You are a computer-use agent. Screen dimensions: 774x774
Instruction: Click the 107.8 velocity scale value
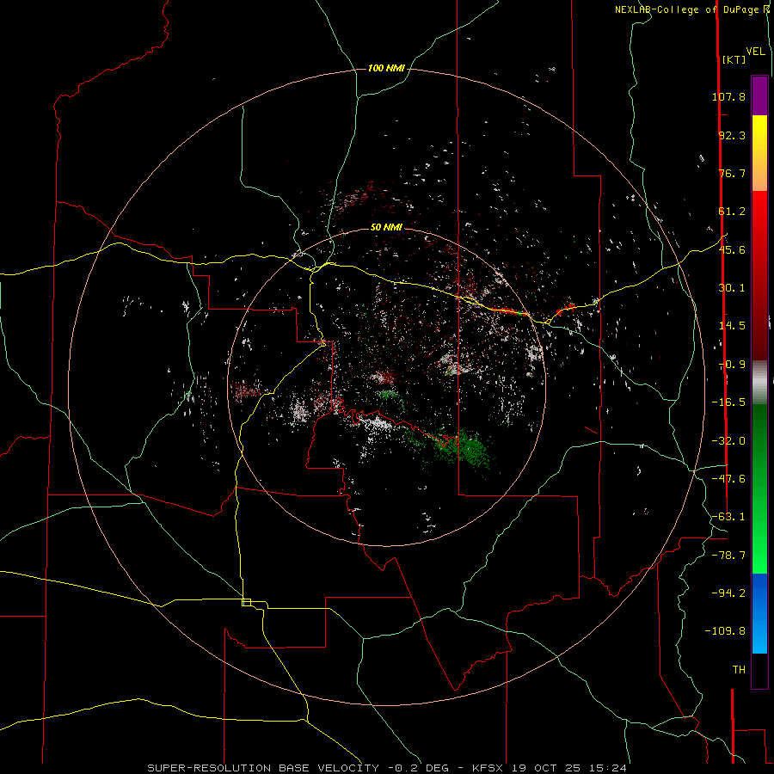coord(728,96)
